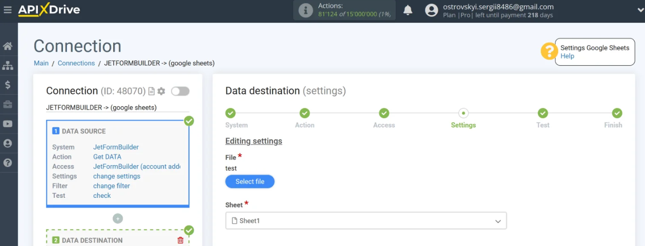The height and width of the screenshot is (246, 645).
Task: Open YouTube video sidebar icon
Action: click(8, 124)
